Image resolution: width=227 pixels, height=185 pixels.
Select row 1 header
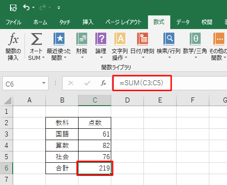(6, 112)
